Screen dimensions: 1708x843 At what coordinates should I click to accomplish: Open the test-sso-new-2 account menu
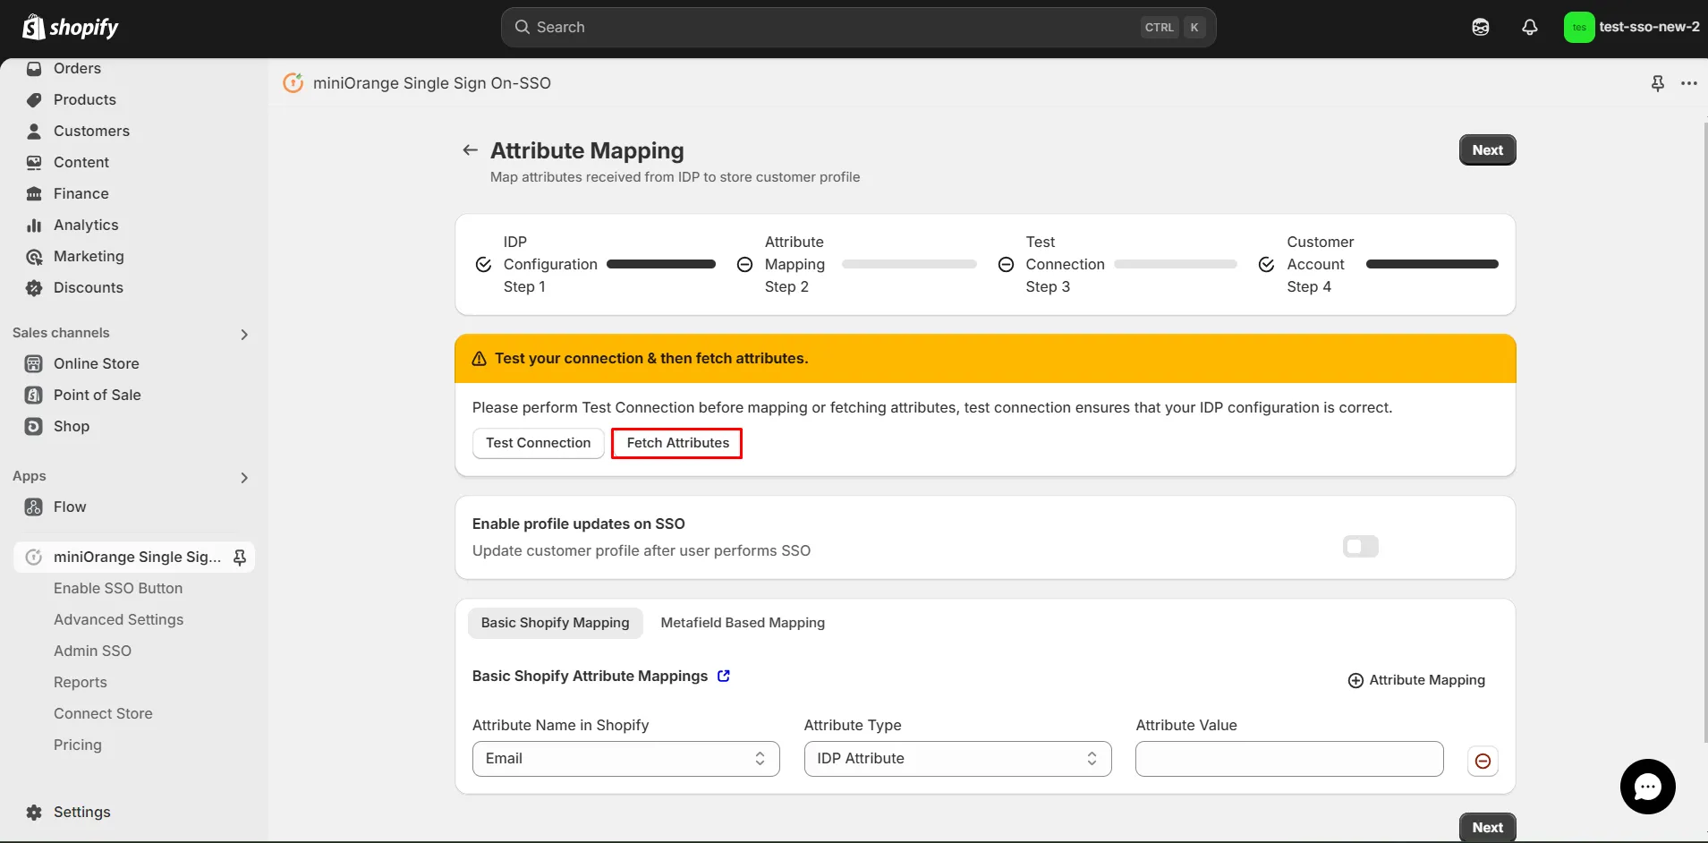(1631, 27)
